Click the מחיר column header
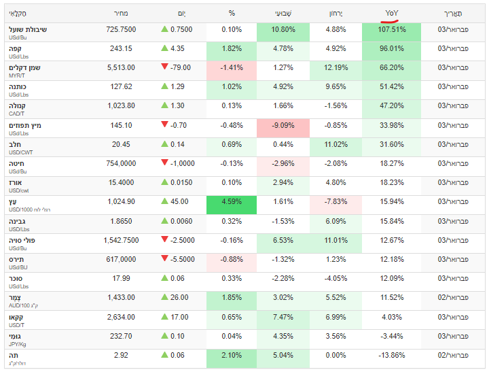 122,13
